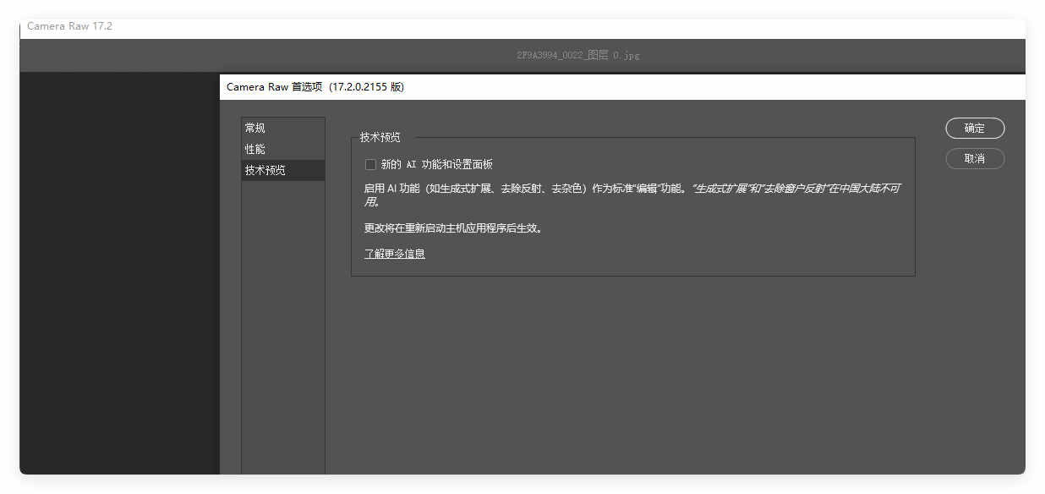The width and height of the screenshot is (1045, 494).
Task: Click the dark panel left of the dialog
Action: pyautogui.click(x=118, y=271)
